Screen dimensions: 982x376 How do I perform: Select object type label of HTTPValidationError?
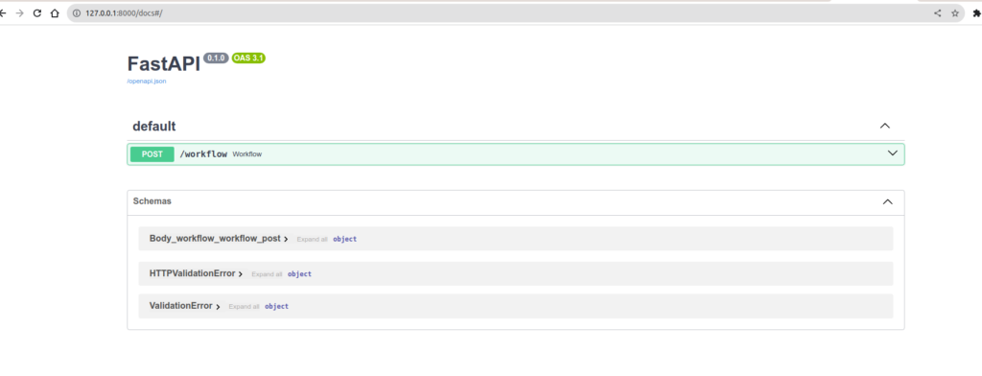(299, 274)
